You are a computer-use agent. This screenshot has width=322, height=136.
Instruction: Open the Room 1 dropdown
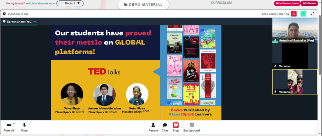pos(70,3)
